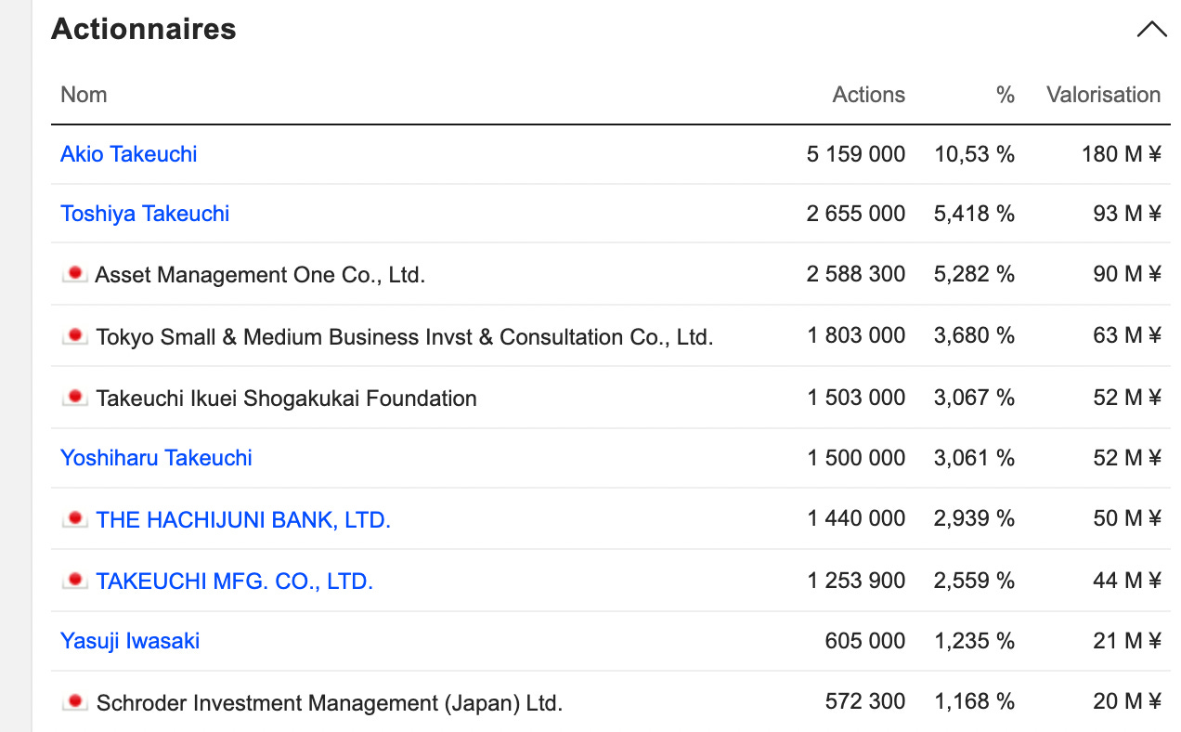
Task: Click the 63 M ¥ valuation cell
Action: [1127, 335]
